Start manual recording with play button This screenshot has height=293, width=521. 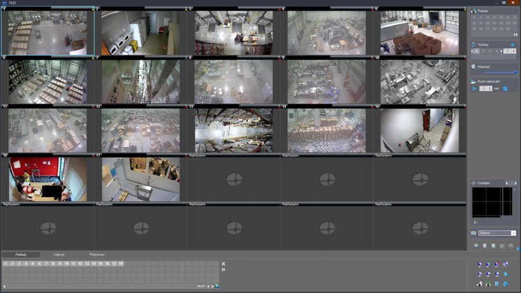[475, 89]
